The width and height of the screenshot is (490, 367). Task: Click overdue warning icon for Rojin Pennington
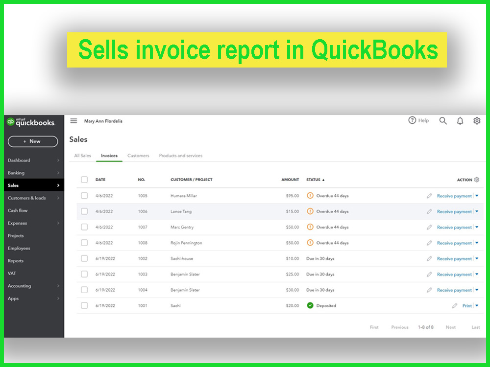(310, 243)
